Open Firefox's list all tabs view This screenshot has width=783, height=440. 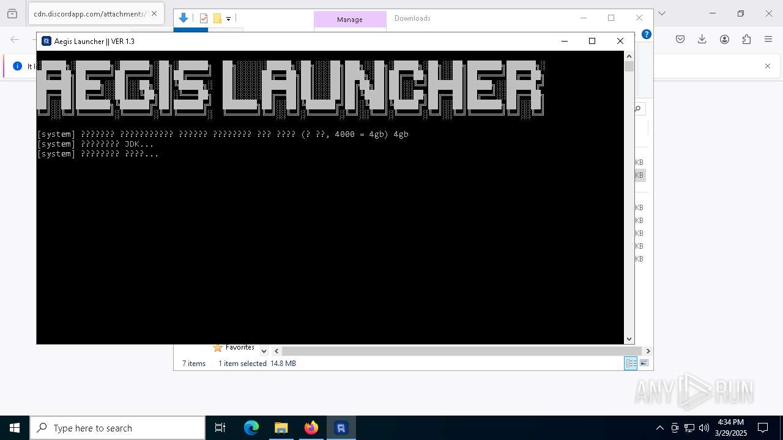[x=12, y=13]
